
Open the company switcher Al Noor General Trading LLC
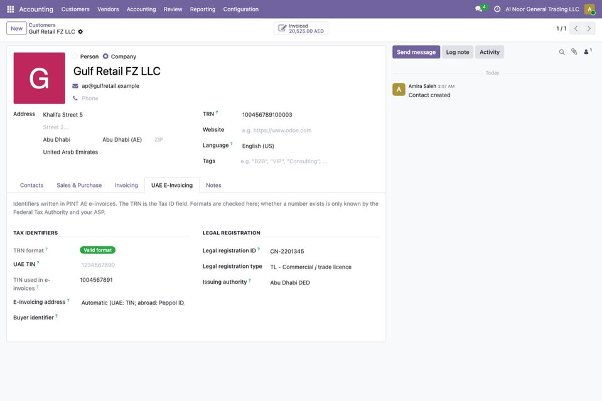[542, 9]
